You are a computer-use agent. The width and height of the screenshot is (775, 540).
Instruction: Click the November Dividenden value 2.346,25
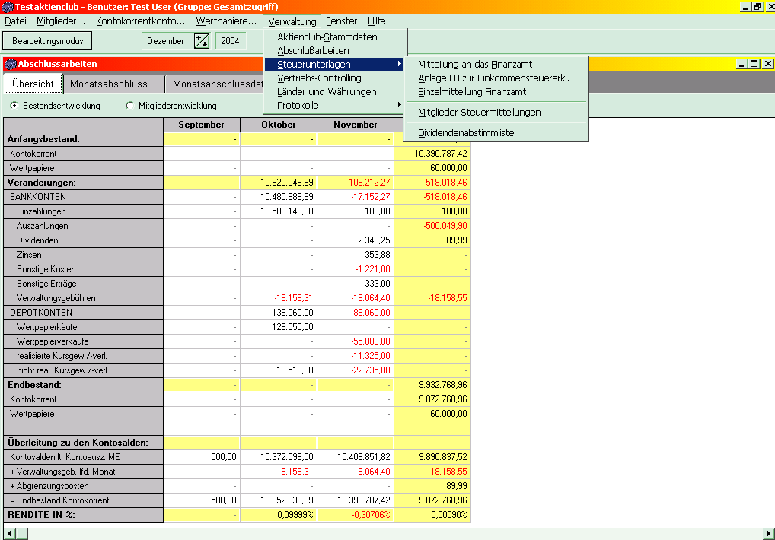point(356,240)
